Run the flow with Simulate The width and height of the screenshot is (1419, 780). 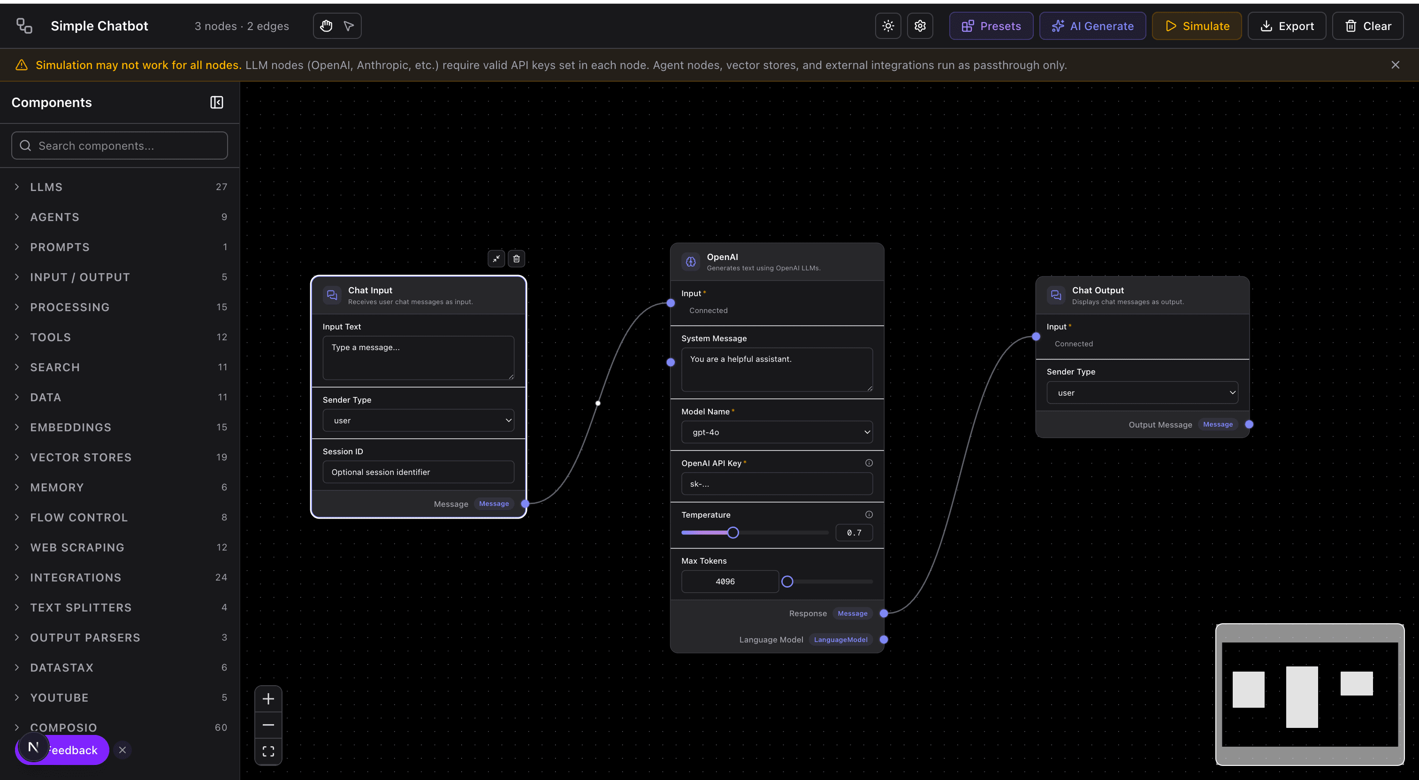pos(1196,25)
